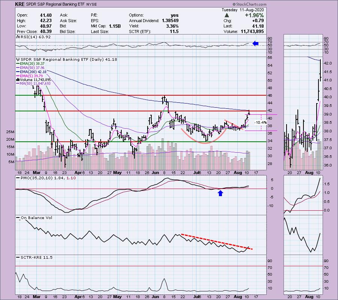Click the StockCharts.com watermark link
The height and width of the screenshot is (300, 338).
[249, 4]
